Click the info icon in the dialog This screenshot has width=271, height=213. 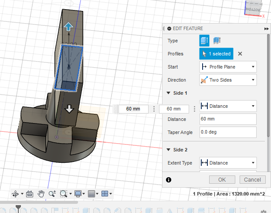click(169, 180)
